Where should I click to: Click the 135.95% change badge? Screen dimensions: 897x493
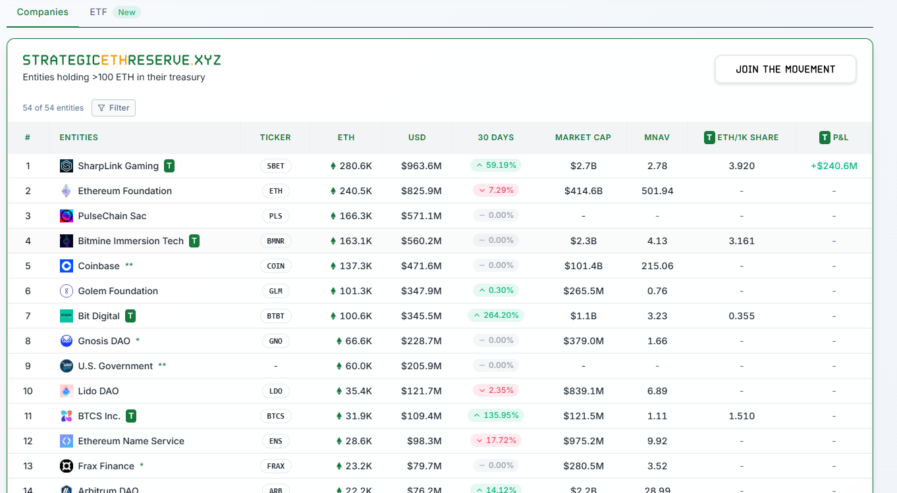pyautogui.click(x=496, y=415)
